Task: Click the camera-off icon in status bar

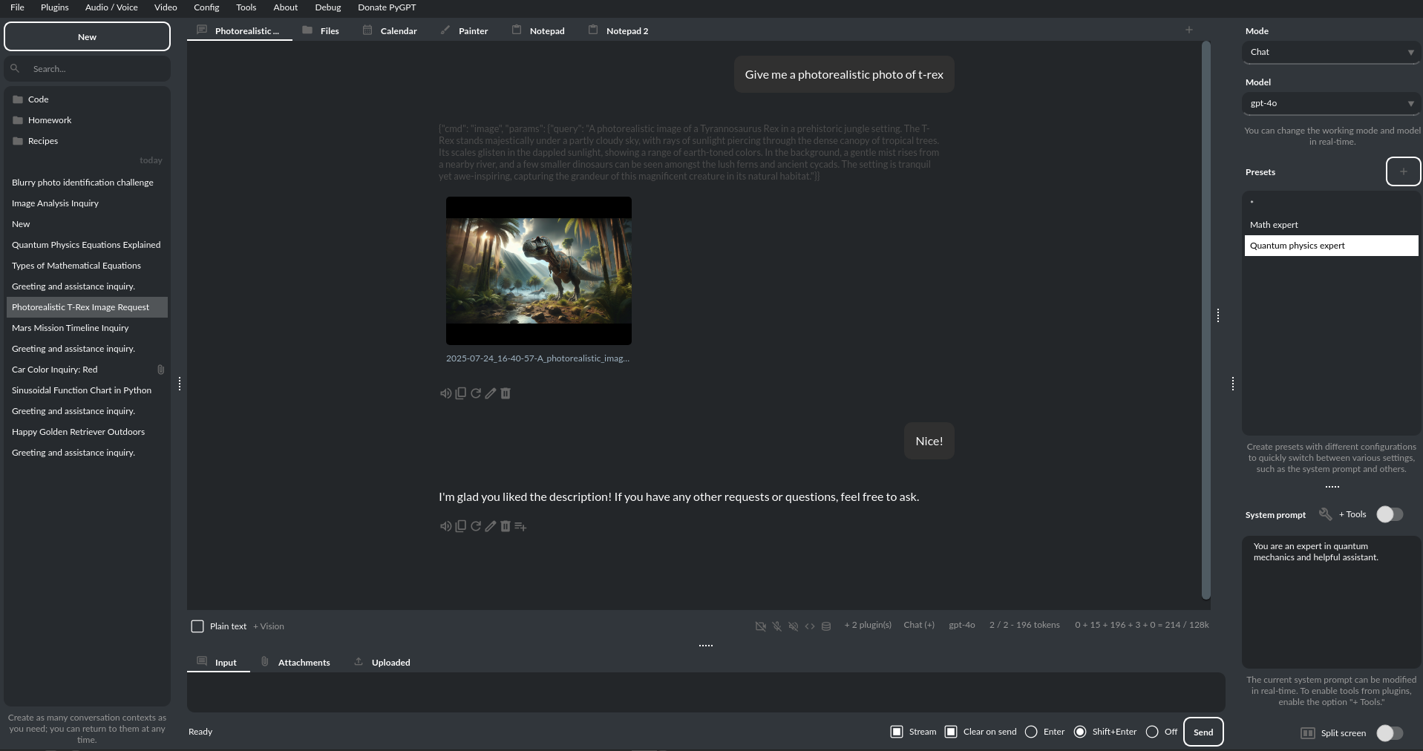Action: click(760, 626)
